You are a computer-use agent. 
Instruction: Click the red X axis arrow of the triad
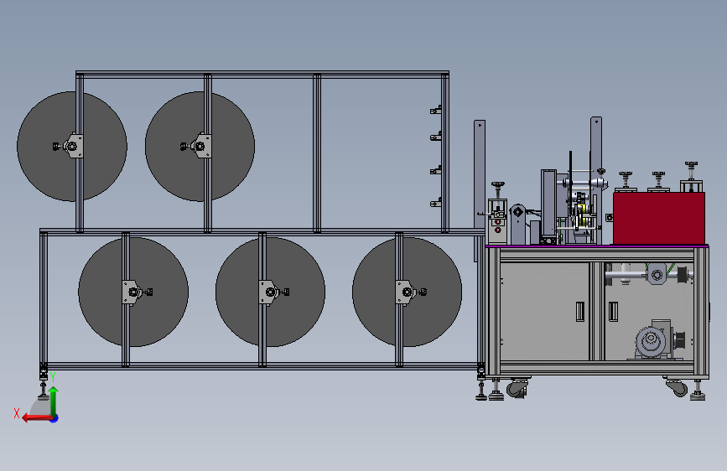[35, 418]
